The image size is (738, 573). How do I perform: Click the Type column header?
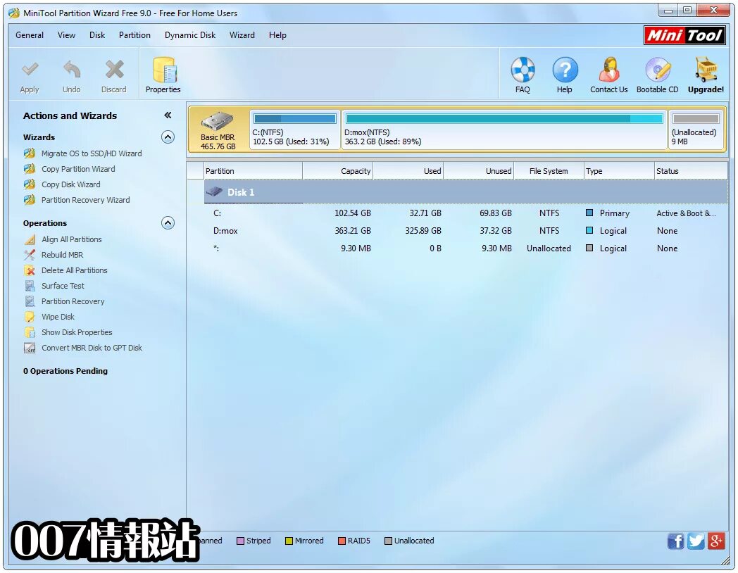pos(620,171)
